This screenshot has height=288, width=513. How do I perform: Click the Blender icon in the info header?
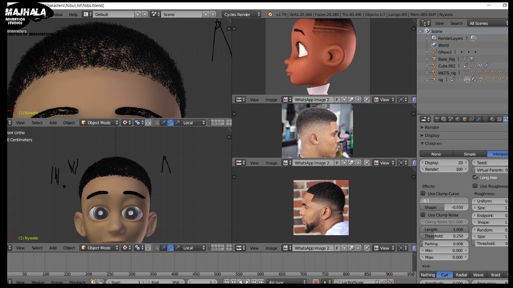coord(270,14)
